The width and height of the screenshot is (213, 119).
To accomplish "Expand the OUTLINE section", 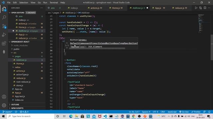I will click(15, 104).
